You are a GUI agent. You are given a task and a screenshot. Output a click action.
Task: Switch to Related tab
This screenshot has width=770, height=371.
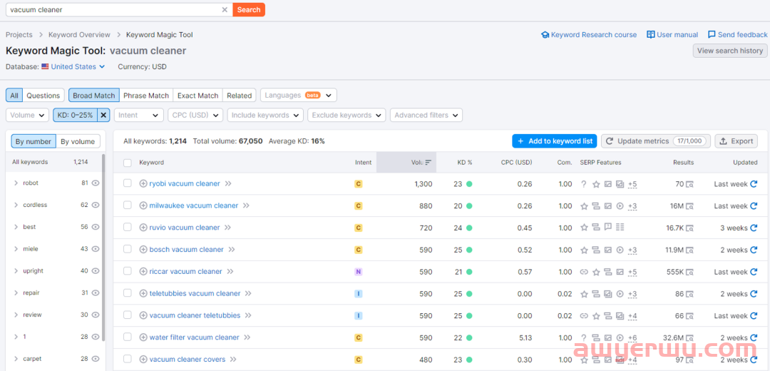point(239,96)
